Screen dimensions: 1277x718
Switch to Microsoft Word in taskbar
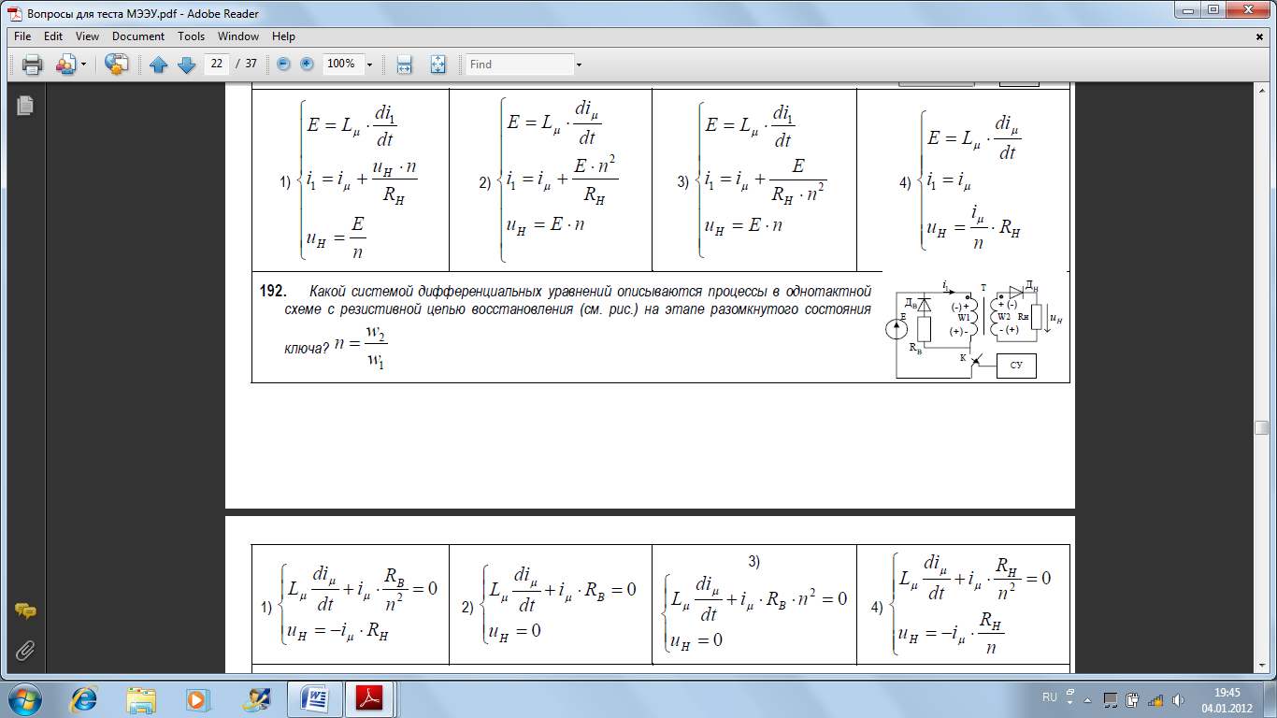315,698
